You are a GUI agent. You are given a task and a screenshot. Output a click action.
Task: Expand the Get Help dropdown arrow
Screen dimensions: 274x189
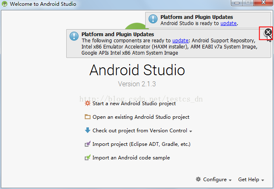pos(262,180)
